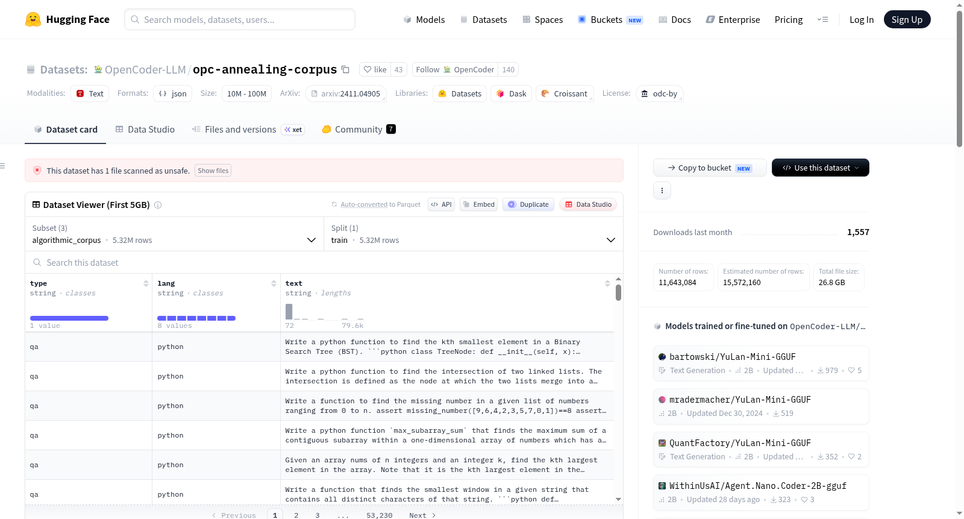Image resolution: width=964 pixels, height=519 pixels.
Task: Select the row about kth smallest element BST
Action: tap(319, 347)
